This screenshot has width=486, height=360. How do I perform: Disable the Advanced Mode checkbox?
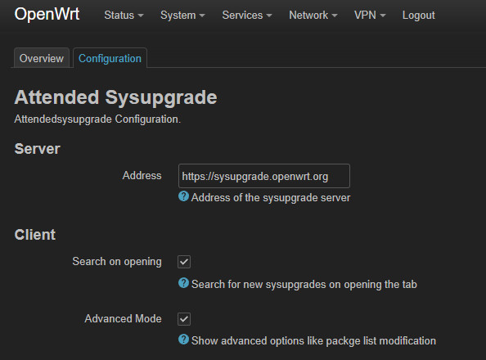coord(184,319)
